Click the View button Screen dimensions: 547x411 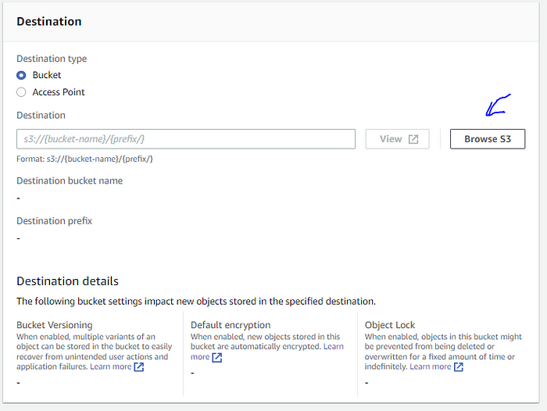(x=397, y=139)
